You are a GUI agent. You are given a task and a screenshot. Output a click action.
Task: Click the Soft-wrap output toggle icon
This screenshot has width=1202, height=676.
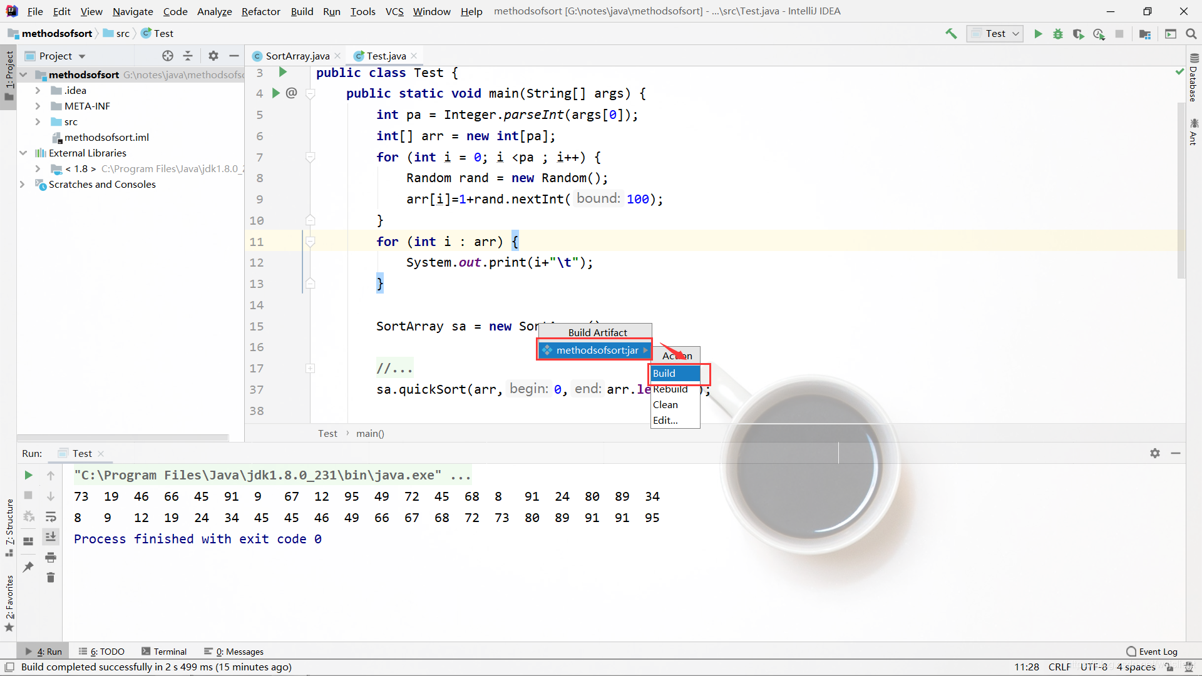[x=51, y=515]
